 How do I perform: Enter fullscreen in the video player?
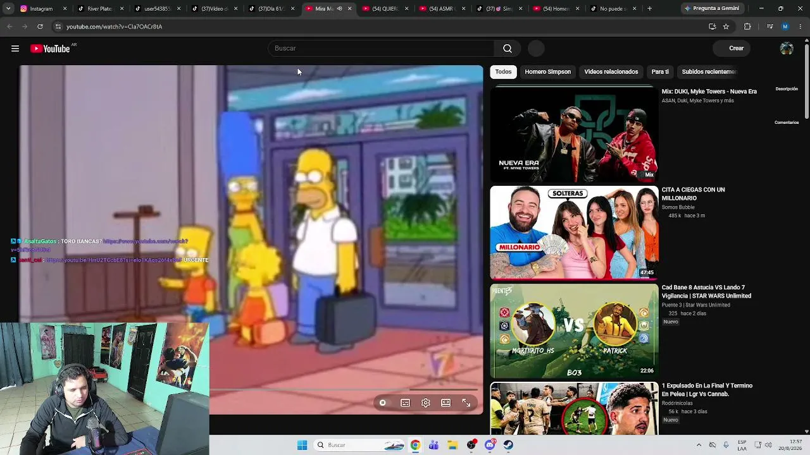pyautogui.click(x=466, y=403)
